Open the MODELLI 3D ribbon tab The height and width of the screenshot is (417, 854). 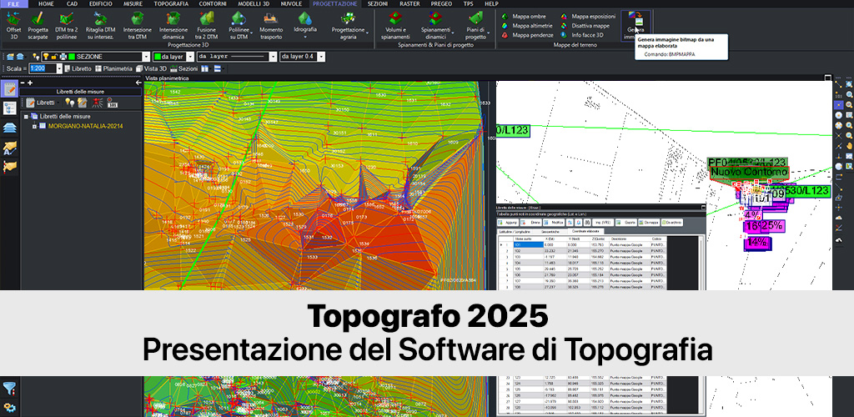click(255, 3)
